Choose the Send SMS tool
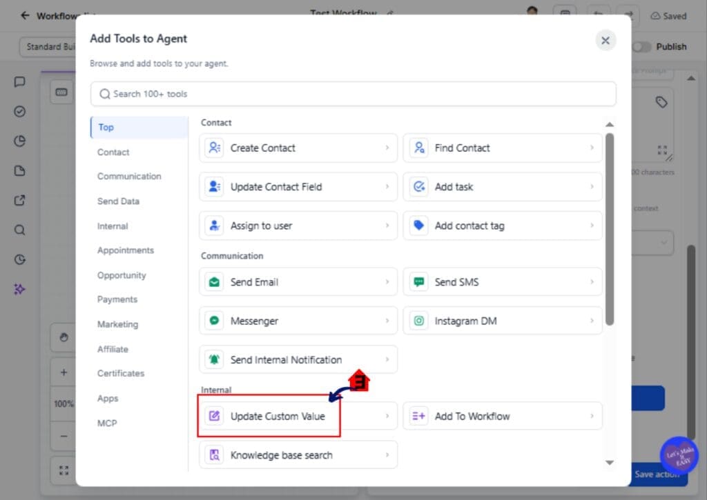 [503, 282]
